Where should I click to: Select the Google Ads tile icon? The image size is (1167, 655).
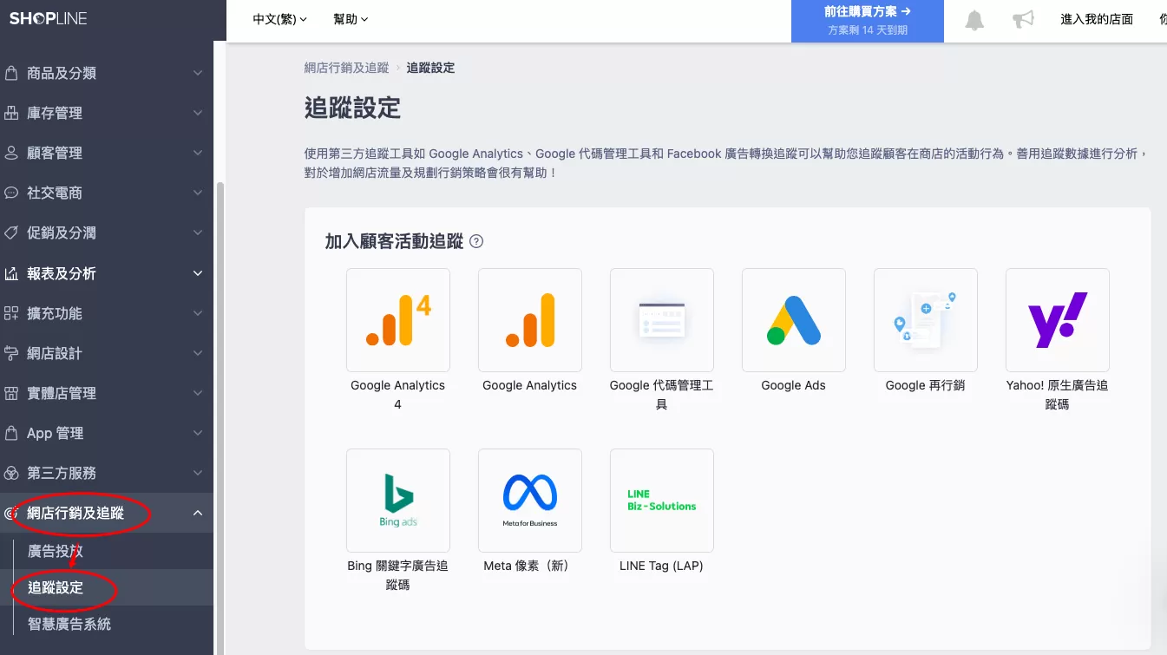794,320
